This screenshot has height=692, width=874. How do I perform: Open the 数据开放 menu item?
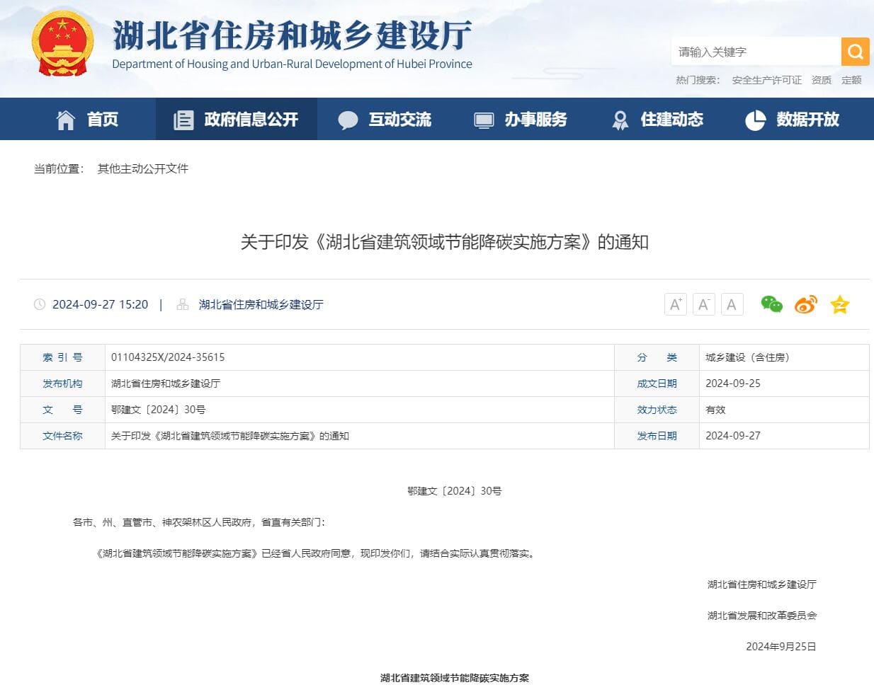pos(793,120)
